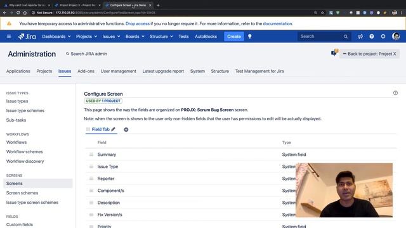Click the lightbulb tips icon
This screenshot has width=406, height=228.
point(249,37)
